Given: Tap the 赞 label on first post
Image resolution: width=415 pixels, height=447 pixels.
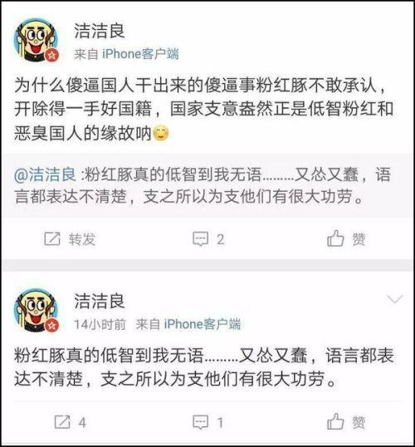Looking at the screenshot, I should pos(359,239).
